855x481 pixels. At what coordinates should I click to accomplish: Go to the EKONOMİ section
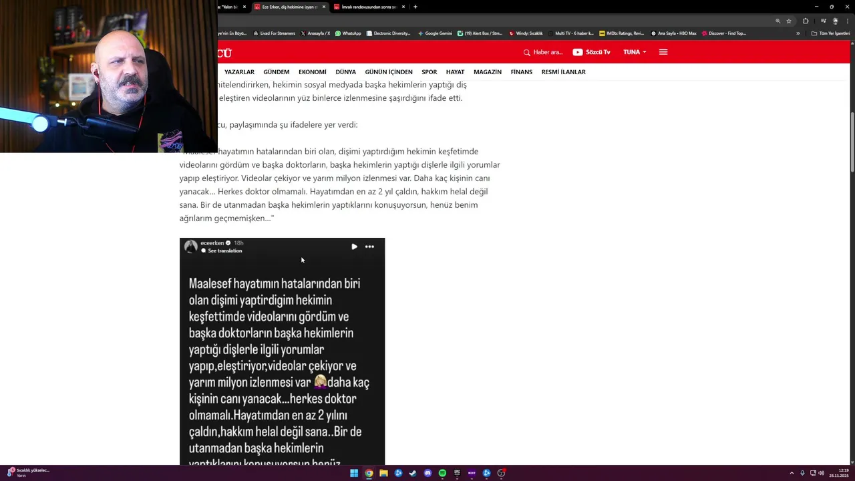[313, 72]
